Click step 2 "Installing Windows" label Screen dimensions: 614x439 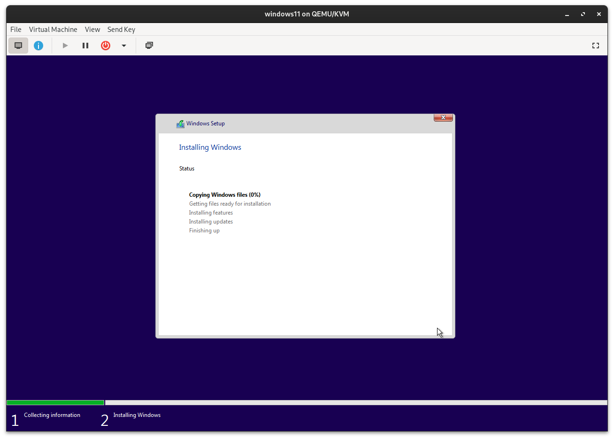click(x=137, y=415)
